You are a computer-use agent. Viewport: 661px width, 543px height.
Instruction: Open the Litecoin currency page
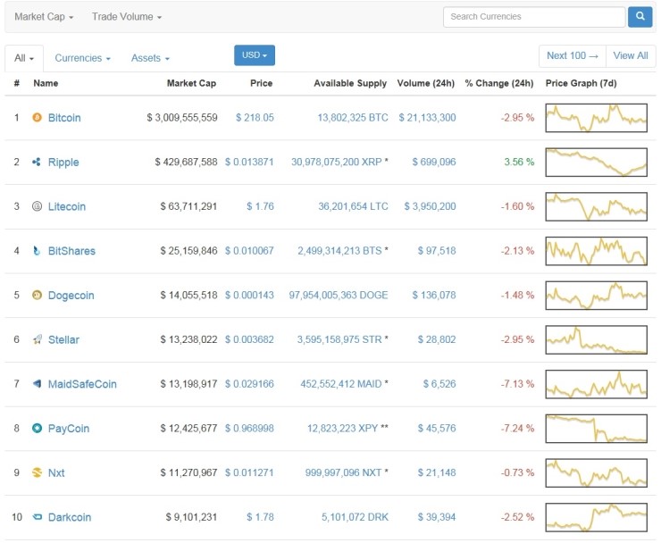(x=67, y=206)
